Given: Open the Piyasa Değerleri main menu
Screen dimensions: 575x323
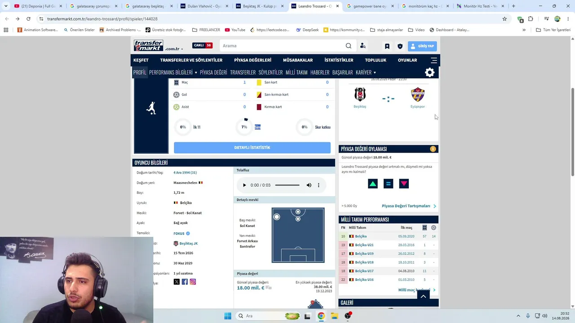Looking at the screenshot, I should [252, 60].
